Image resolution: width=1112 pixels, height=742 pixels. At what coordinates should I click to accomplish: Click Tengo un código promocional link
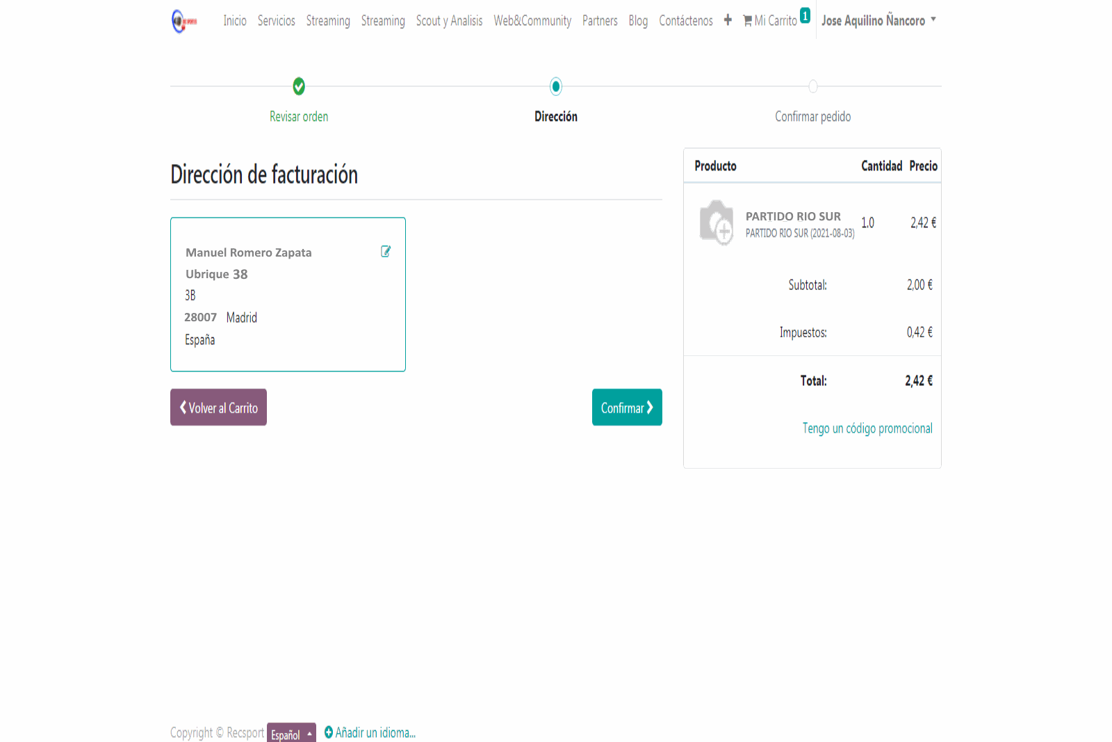(x=867, y=428)
